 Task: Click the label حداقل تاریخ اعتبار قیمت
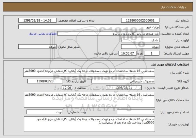173,88
